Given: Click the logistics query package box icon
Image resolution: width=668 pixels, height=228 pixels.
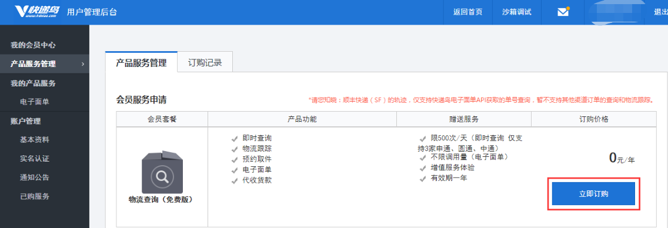Looking at the screenshot, I should [x=162, y=172].
